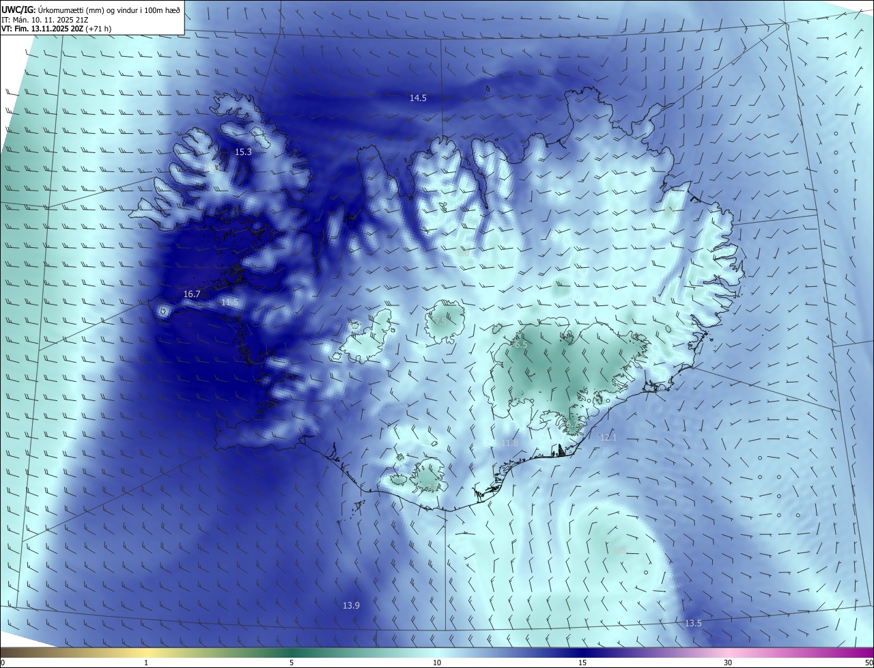
Task: Click the 6.5 value on Vatnajökull glacier
Action: coord(520,346)
